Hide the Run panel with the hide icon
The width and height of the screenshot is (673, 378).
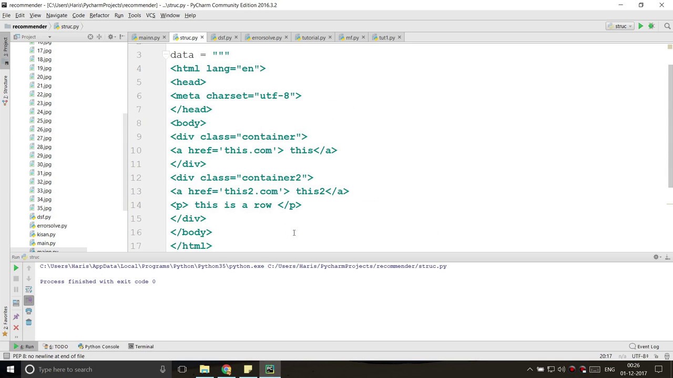(668, 257)
